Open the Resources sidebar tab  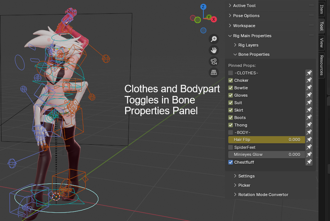(x=322, y=65)
